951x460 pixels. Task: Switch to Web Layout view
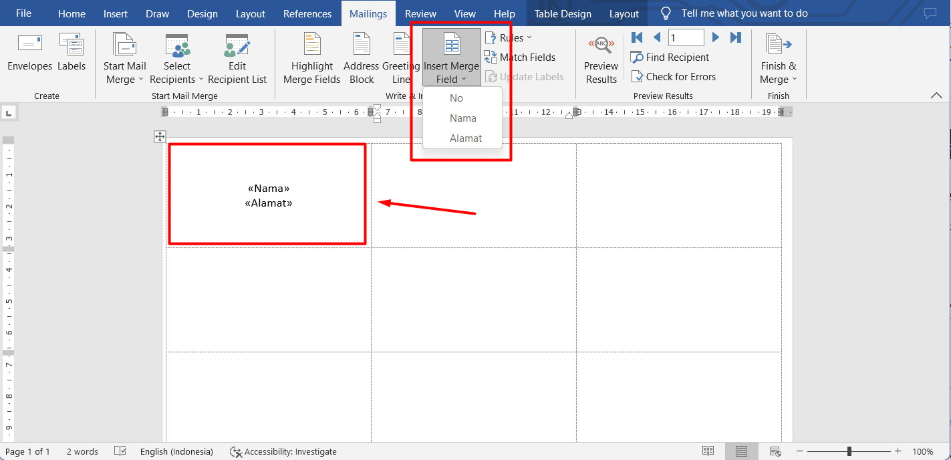click(775, 451)
